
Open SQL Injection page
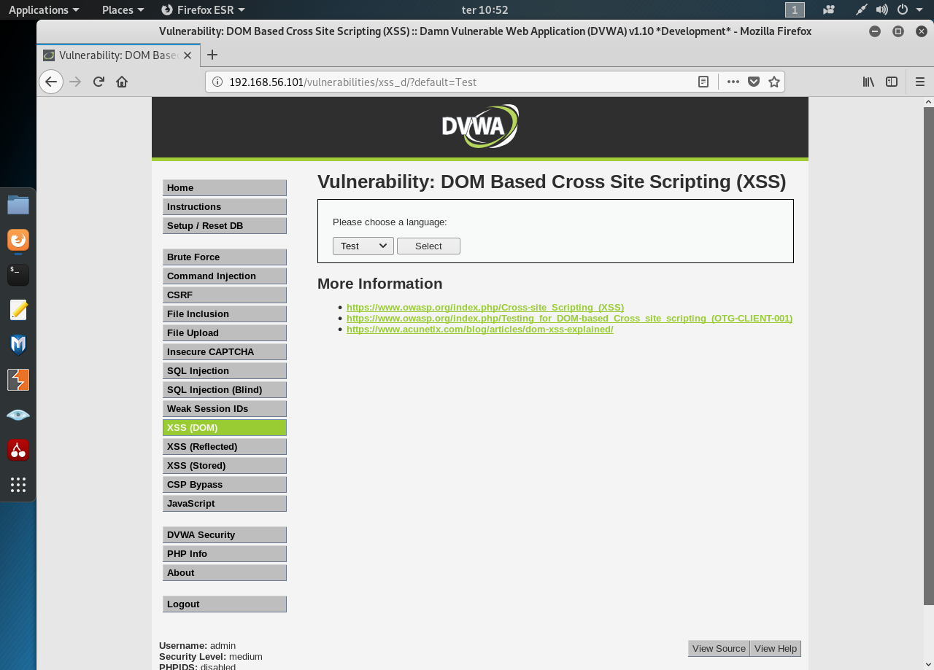[x=225, y=371]
